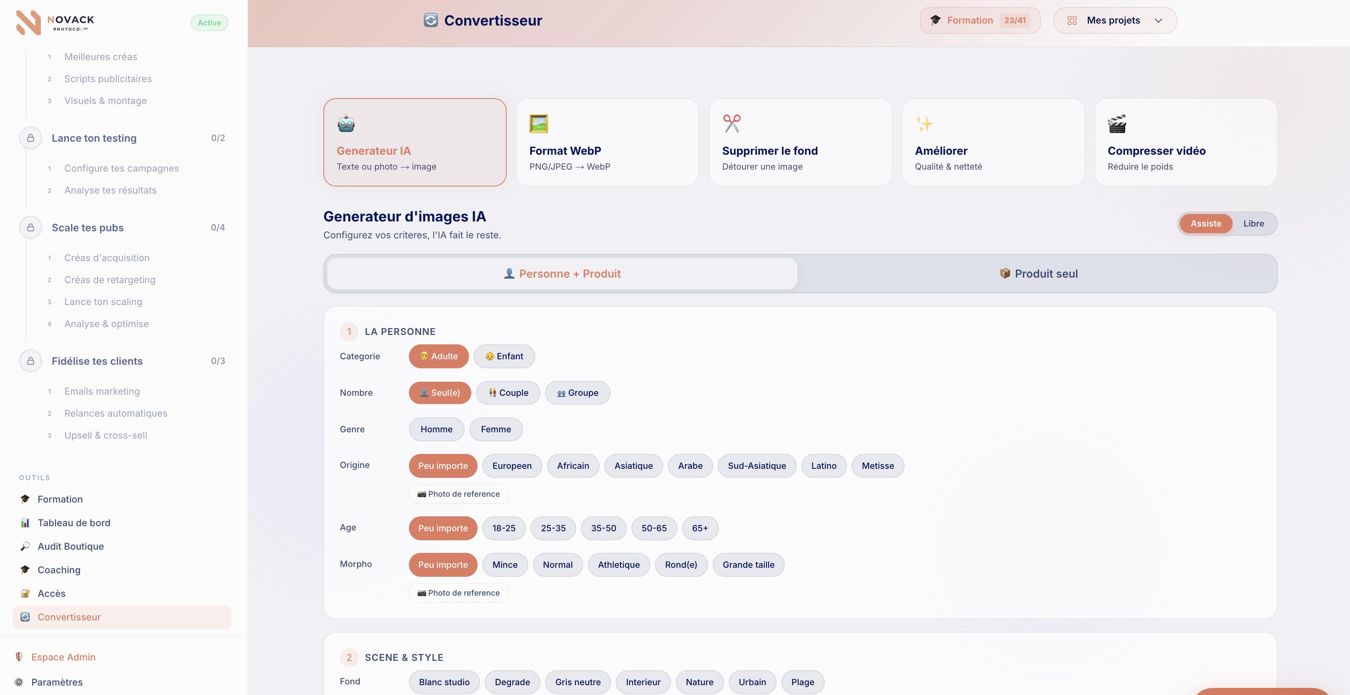1350x695 pixels.
Task: Click the Tableau de bord chart icon
Action: click(25, 523)
